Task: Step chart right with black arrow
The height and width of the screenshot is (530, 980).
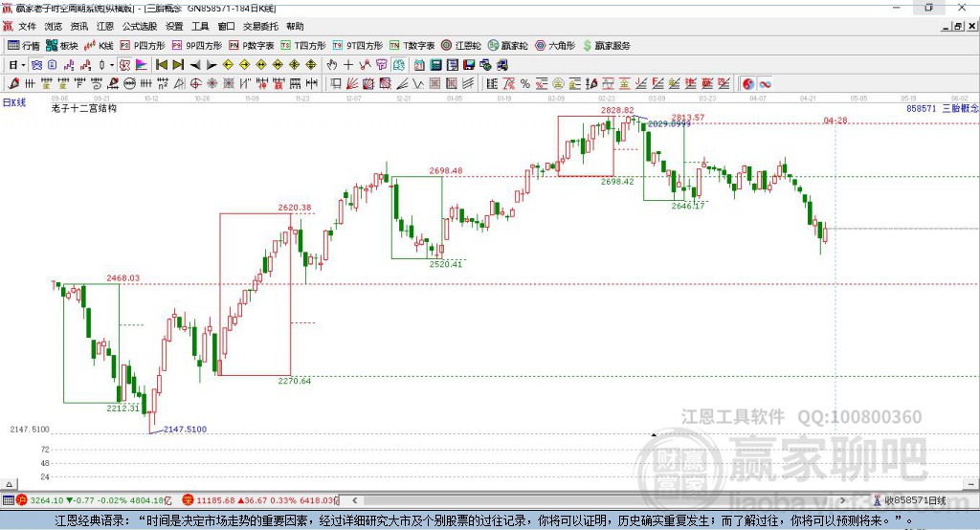Action: click(212, 65)
